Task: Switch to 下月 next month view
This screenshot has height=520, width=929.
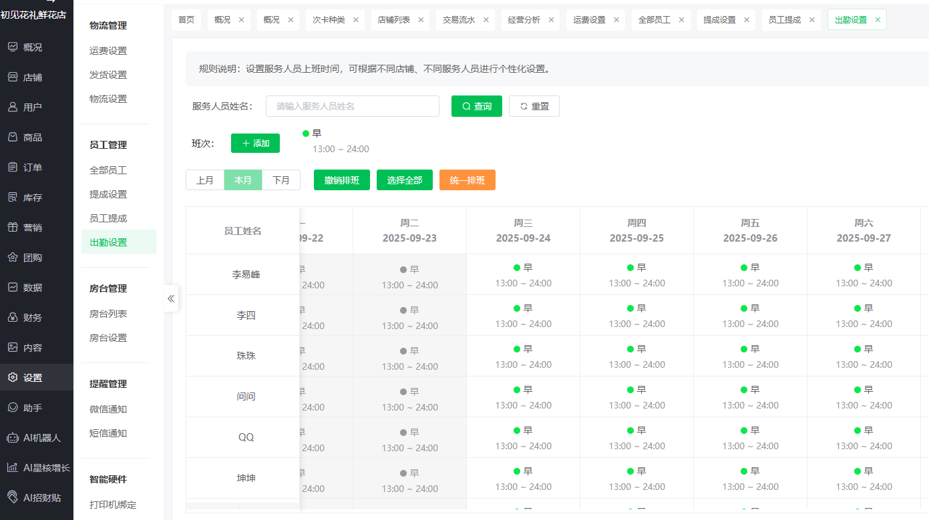Action: pos(281,180)
